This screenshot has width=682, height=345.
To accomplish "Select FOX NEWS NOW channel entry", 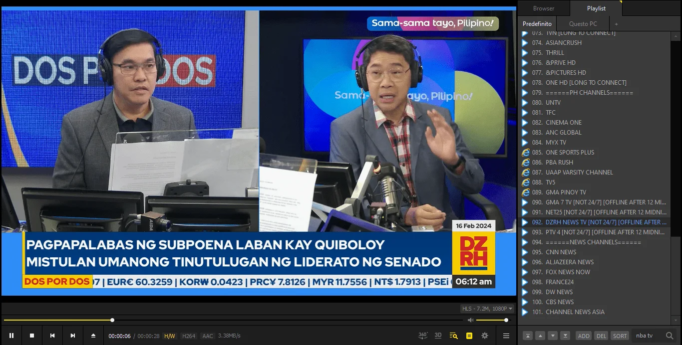I will click(x=595, y=272).
